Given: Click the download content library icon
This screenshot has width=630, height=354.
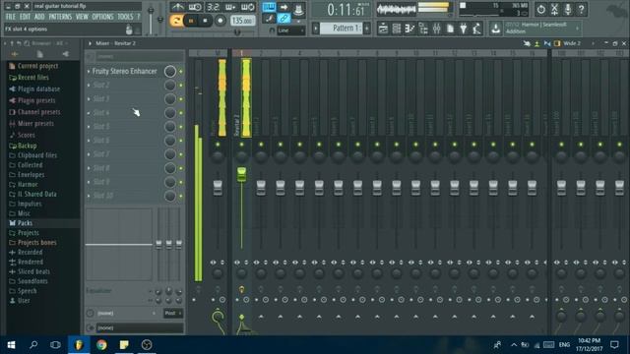Looking at the screenshot, I should [496, 29].
